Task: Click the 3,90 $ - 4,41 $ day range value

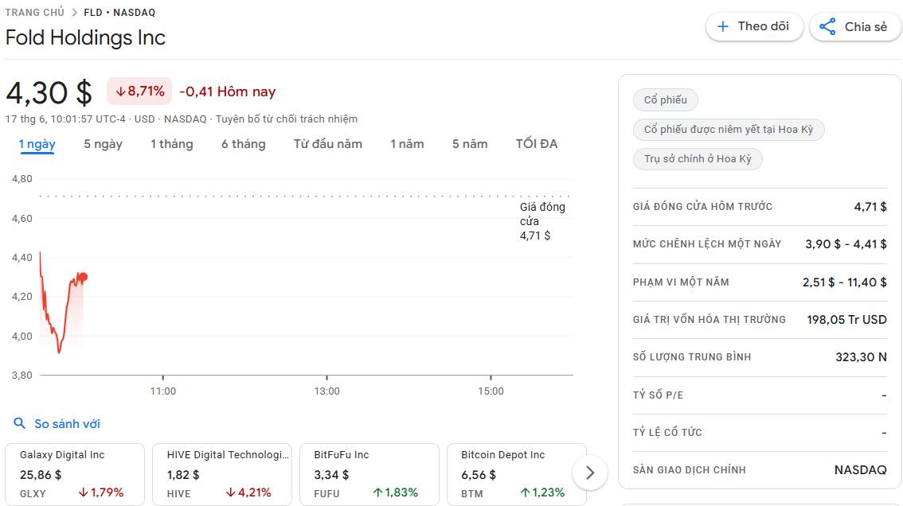Action: [846, 244]
